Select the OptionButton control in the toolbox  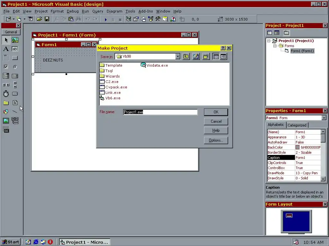point(15,67)
